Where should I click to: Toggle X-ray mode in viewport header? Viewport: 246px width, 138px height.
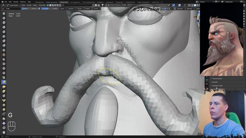[189, 5]
